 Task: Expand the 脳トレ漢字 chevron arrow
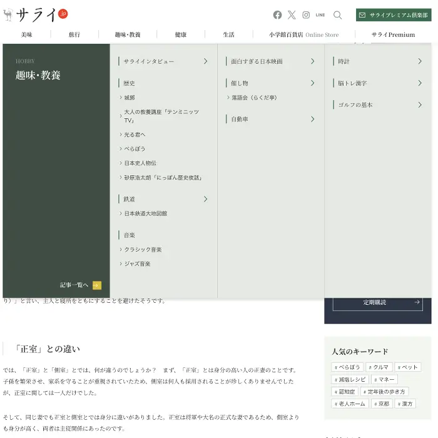click(x=420, y=83)
